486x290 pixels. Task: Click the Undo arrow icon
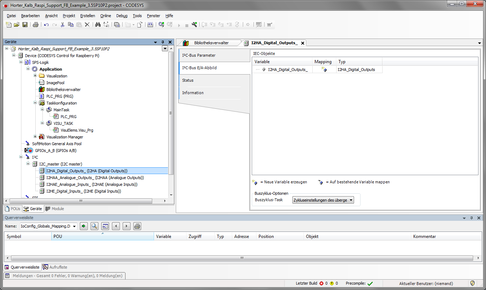(46, 25)
